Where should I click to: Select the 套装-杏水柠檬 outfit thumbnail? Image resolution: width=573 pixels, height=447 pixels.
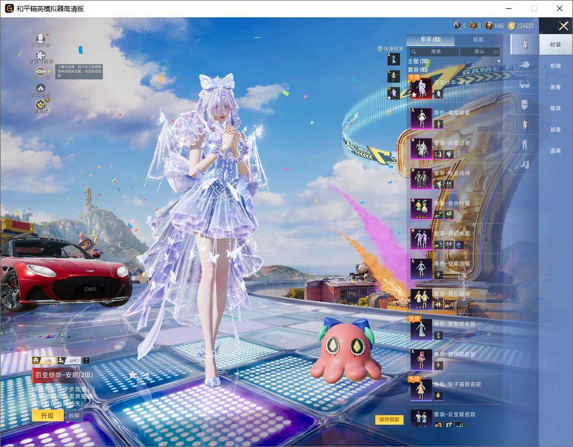click(x=421, y=209)
